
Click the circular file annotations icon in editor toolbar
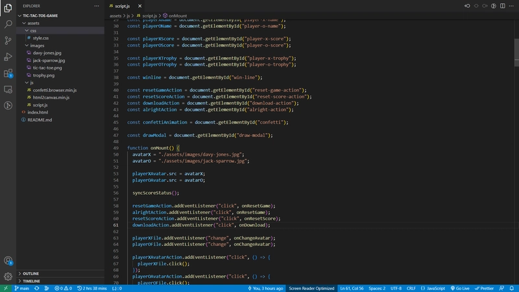tap(494, 6)
